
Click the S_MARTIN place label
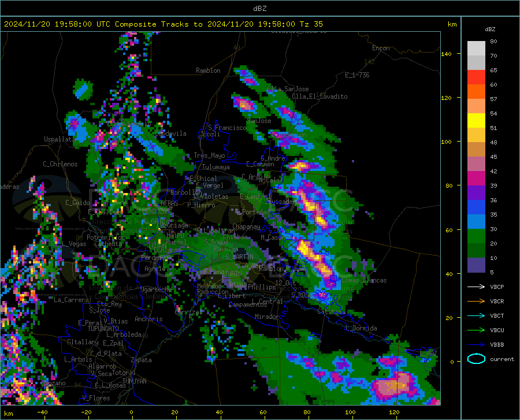239,257
